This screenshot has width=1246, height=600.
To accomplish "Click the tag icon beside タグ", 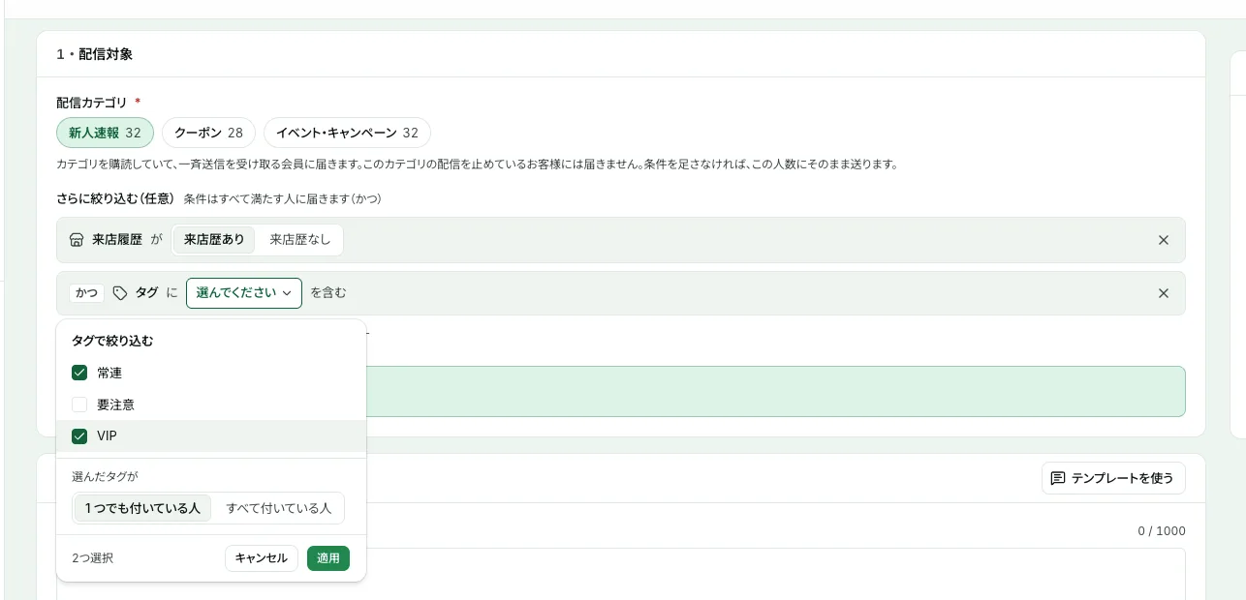I will click(120, 293).
